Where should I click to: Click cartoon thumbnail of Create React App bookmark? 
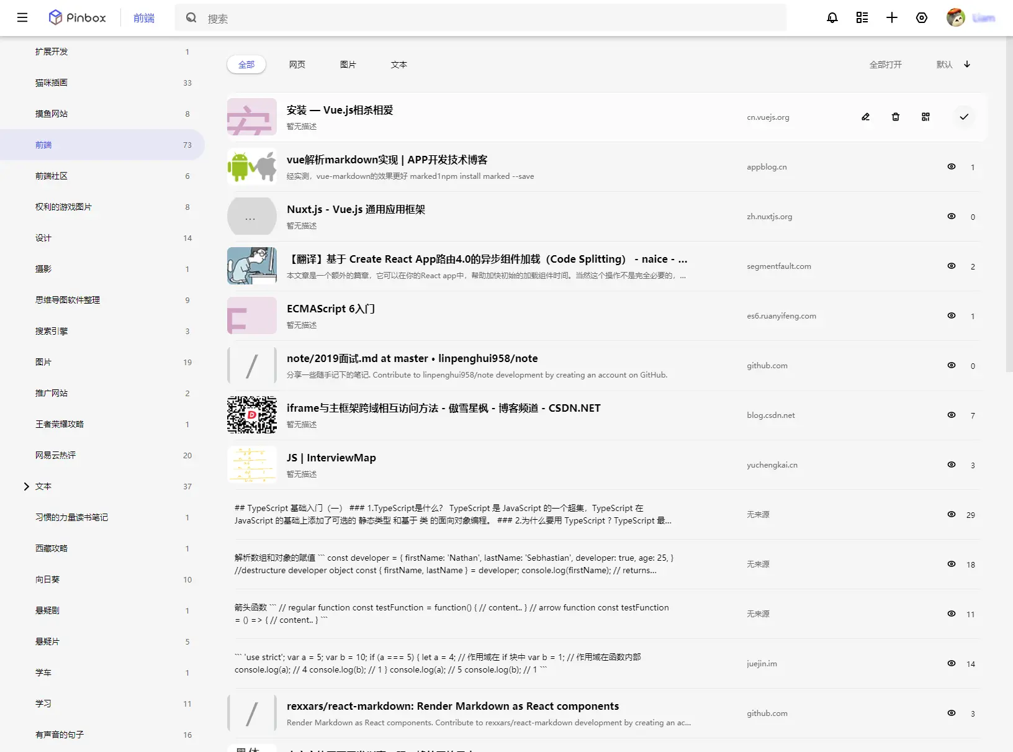(x=252, y=266)
